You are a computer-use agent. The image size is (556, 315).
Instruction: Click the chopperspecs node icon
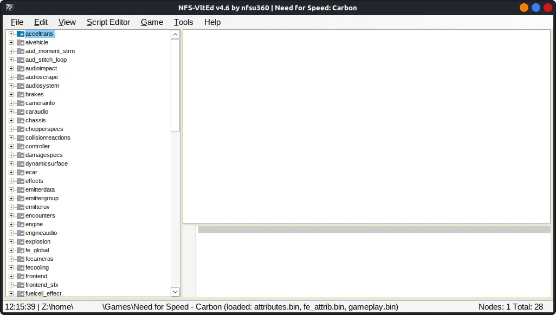[21, 129]
